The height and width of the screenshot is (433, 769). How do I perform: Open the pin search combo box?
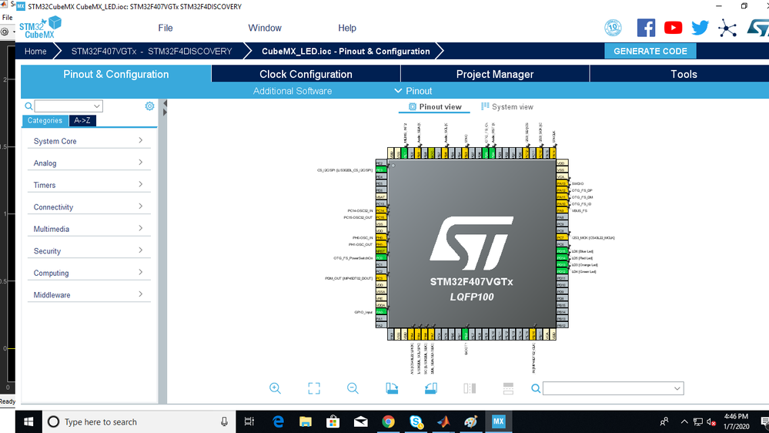[613, 388]
